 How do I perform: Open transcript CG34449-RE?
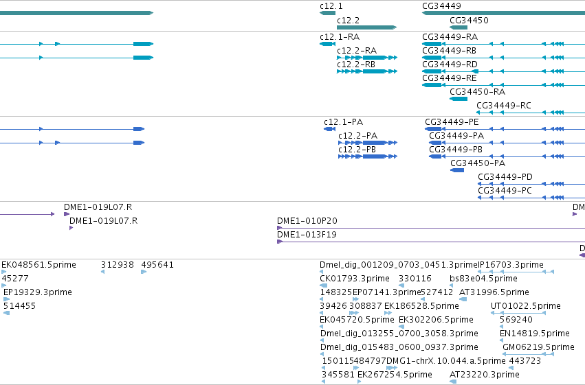click(x=449, y=78)
